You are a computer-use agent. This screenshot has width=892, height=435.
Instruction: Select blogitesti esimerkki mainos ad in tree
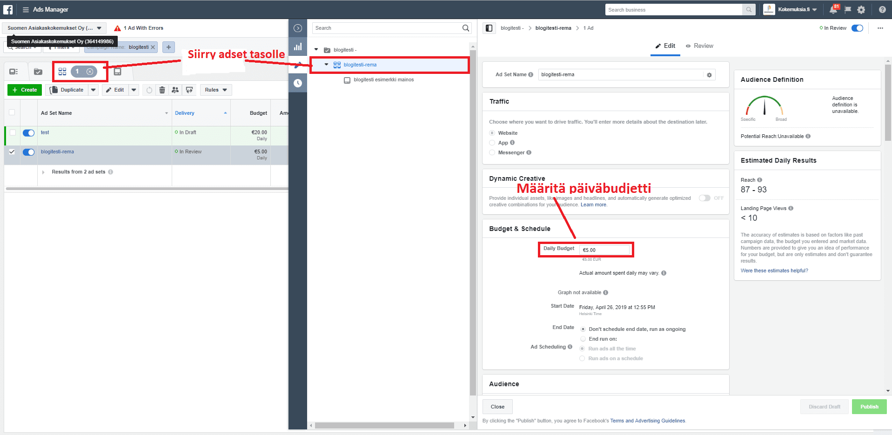tap(383, 80)
